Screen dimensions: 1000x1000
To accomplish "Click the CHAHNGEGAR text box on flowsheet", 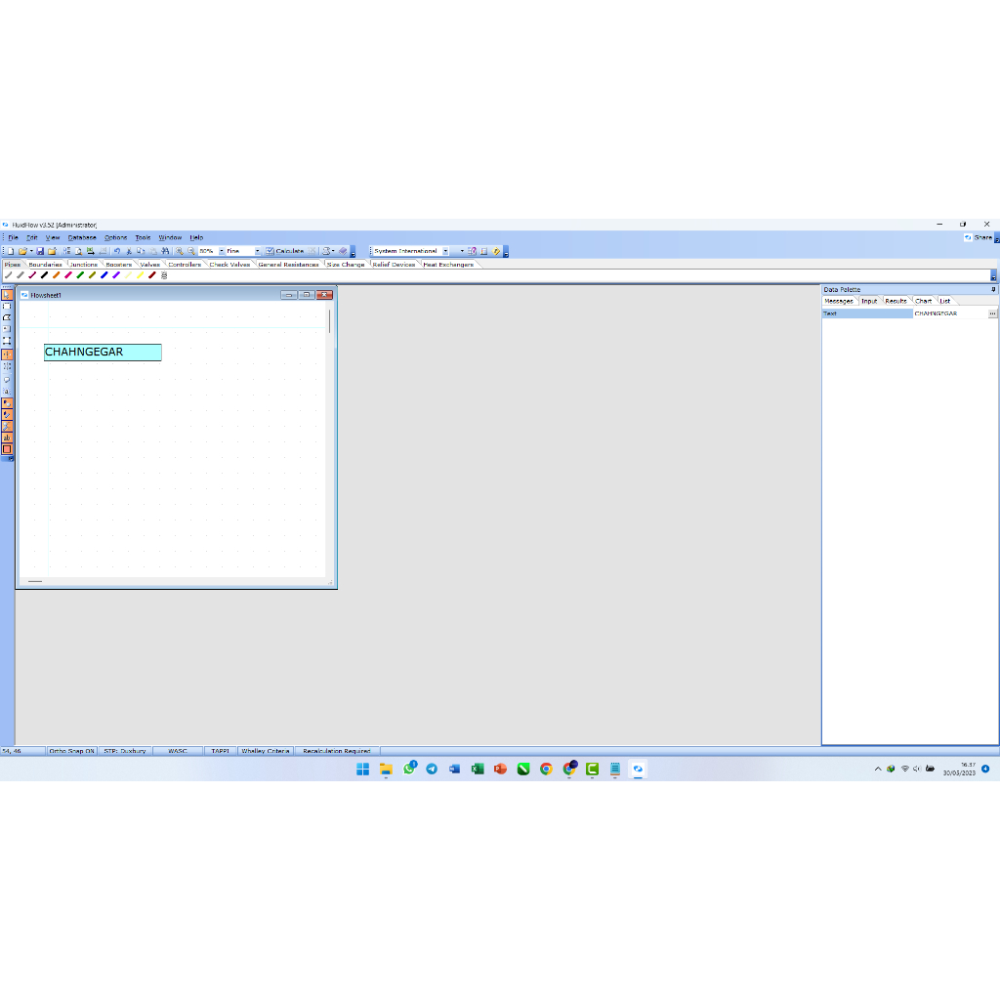I will click(103, 352).
